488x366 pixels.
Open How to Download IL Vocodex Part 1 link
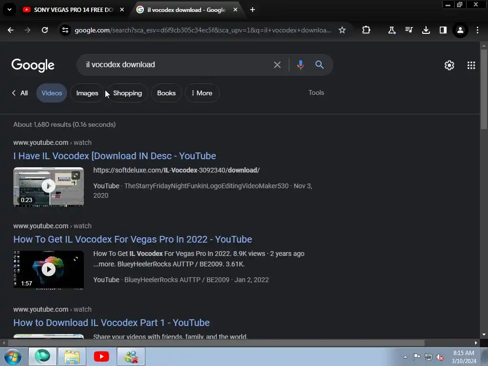(112, 323)
